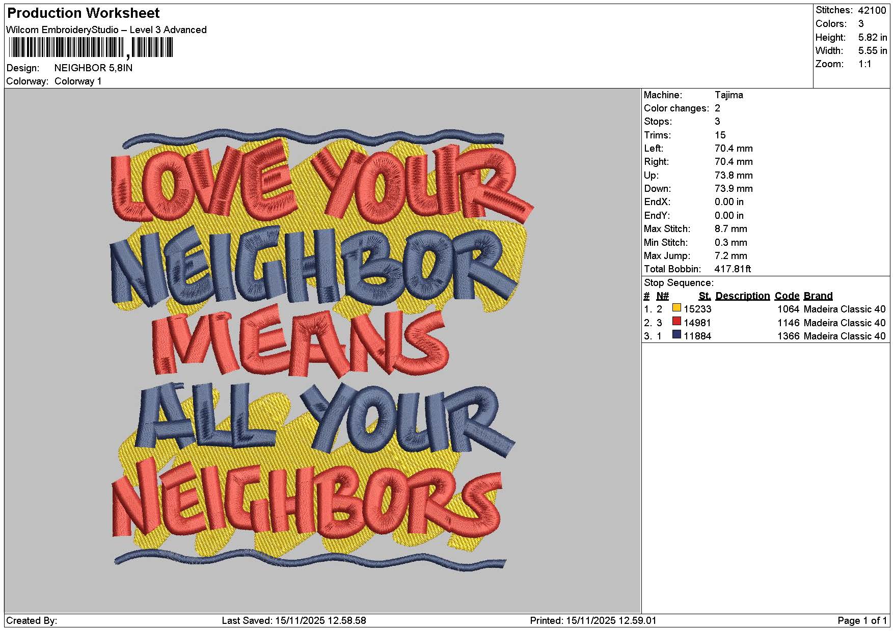Click the 'N#' column header
Image resolution: width=894 pixels, height=631 pixels.
coord(662,296)
